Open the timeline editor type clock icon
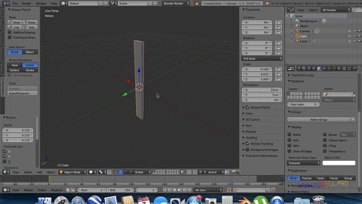This screenshot has height=204, width=362. pos(6,190)
